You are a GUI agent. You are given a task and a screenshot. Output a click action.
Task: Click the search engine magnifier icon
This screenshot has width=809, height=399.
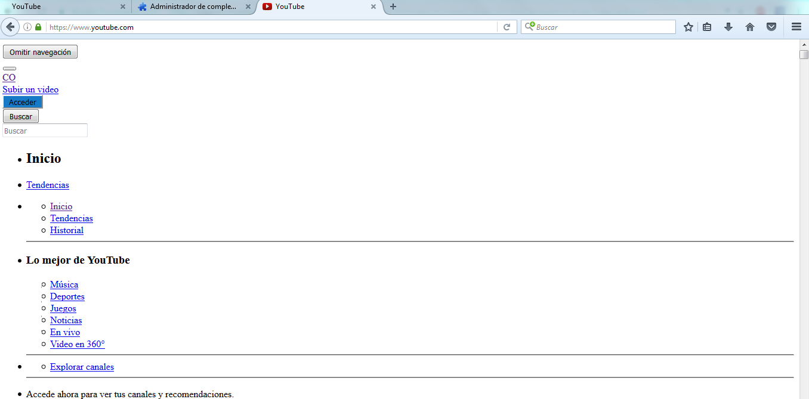tap(529, 26)
